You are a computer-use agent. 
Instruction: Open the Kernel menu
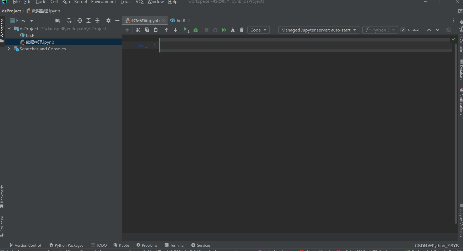click(80, 2)
